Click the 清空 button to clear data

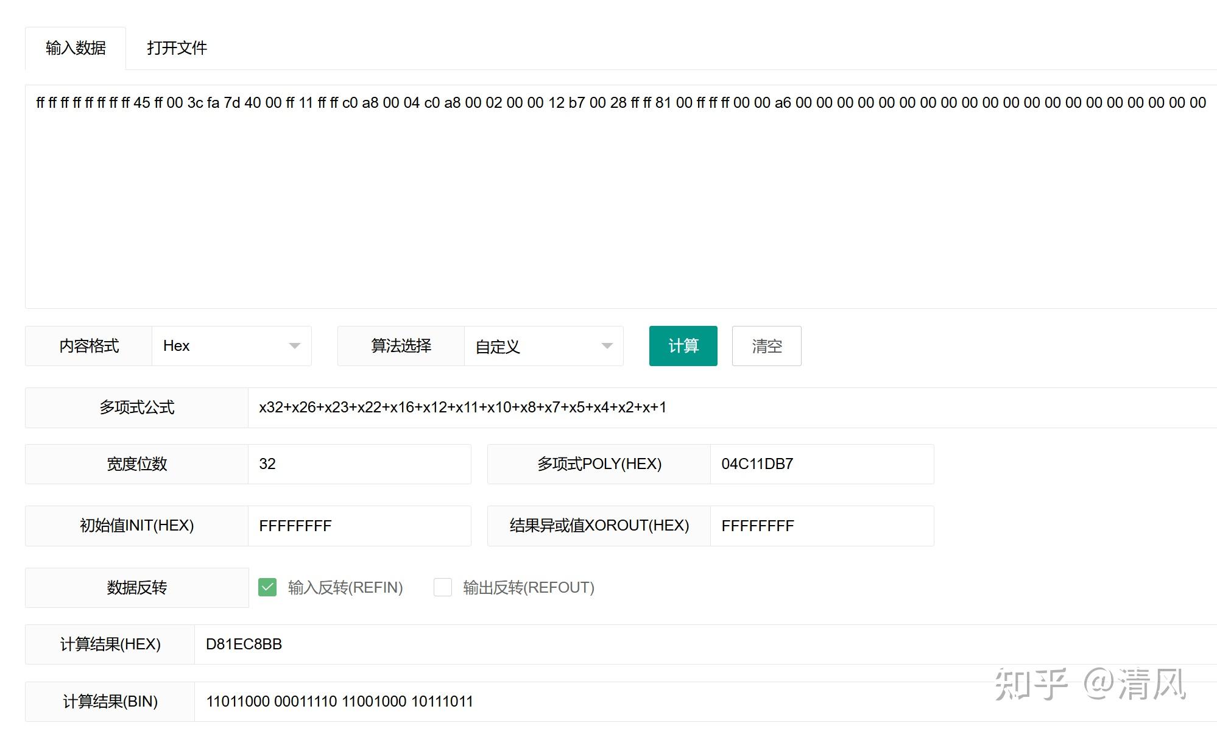[766, 346]
